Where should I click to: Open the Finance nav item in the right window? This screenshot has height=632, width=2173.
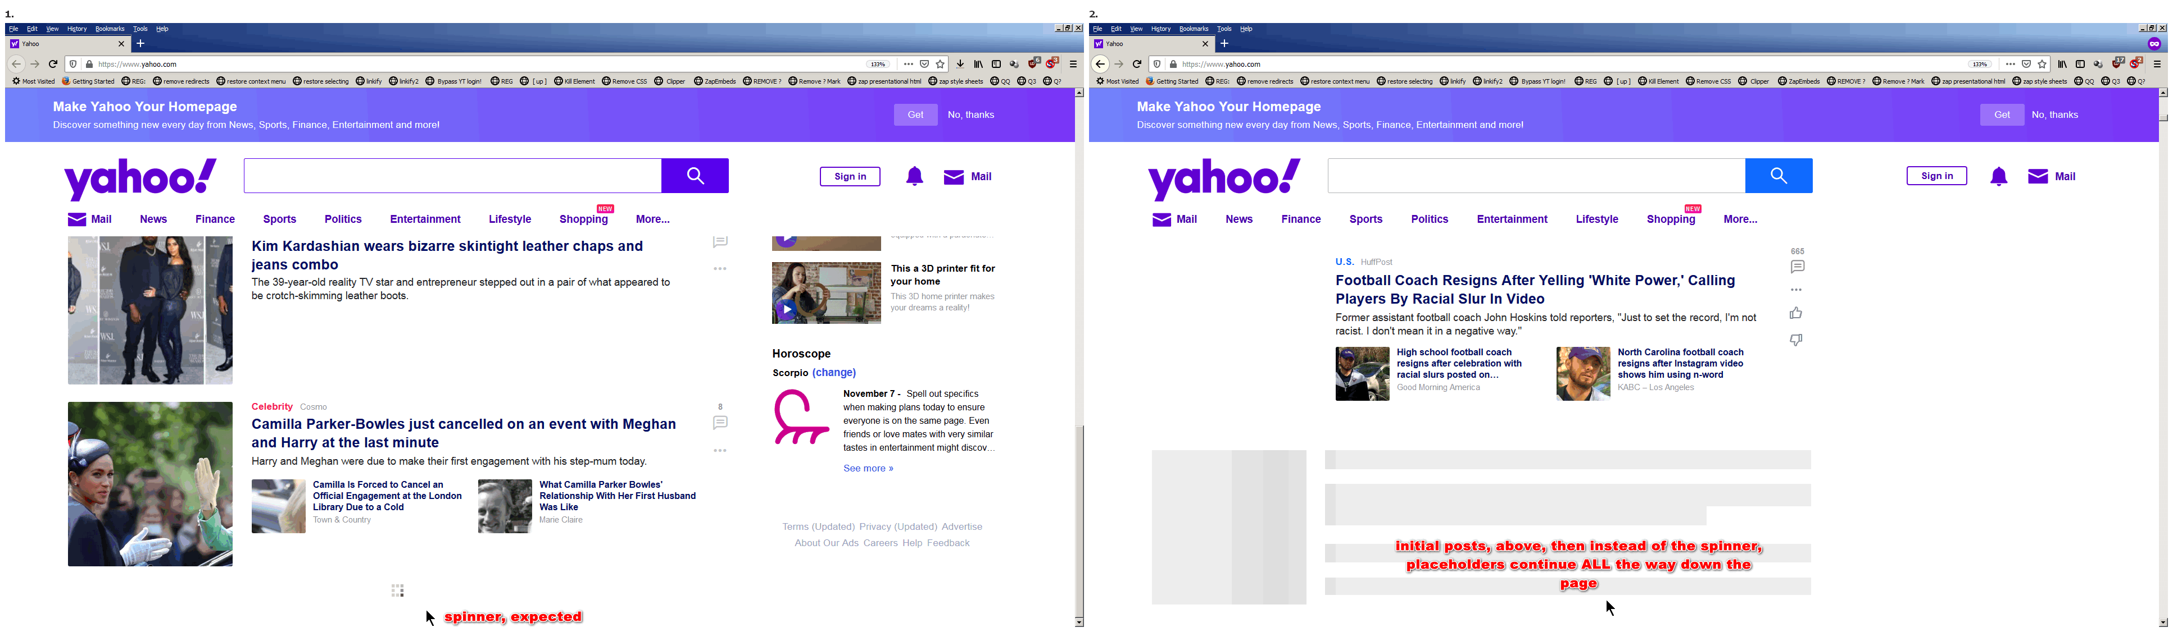(1301, 219)
